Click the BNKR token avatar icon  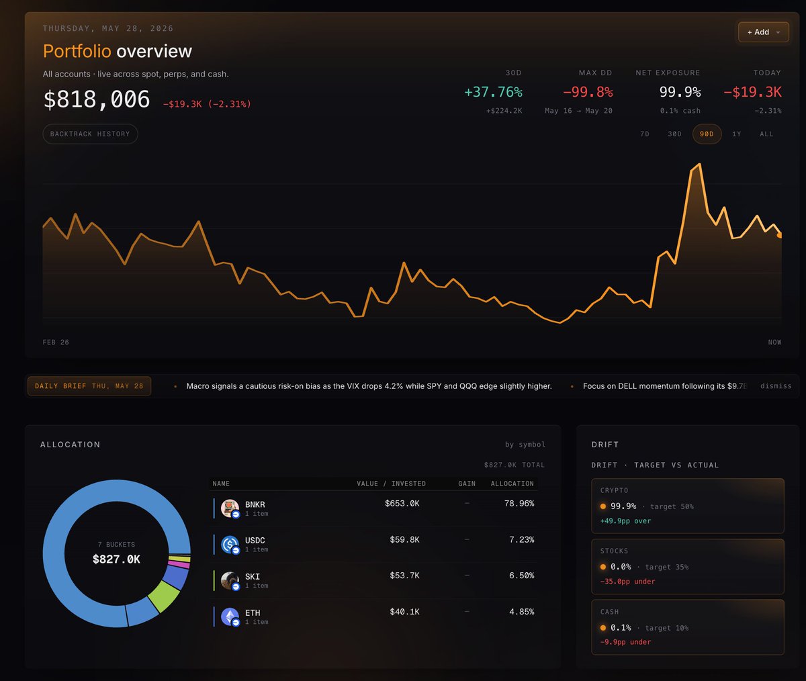click(x=230, y=508)
